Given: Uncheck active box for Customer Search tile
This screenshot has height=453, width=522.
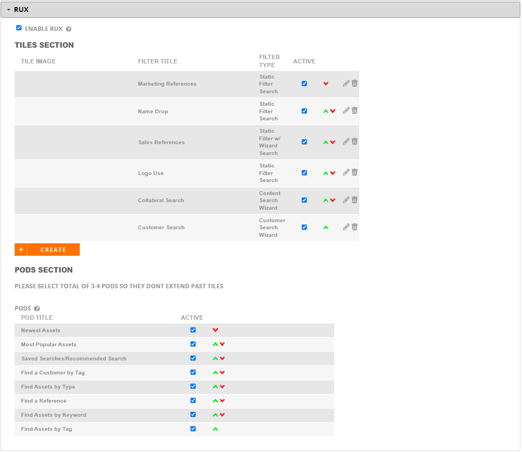Looking at the screenshot, I should 304,228.
